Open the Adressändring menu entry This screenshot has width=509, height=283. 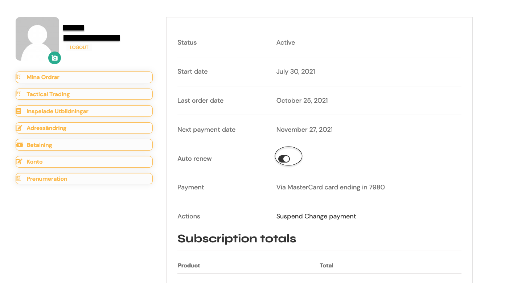[x=84, y=128]
